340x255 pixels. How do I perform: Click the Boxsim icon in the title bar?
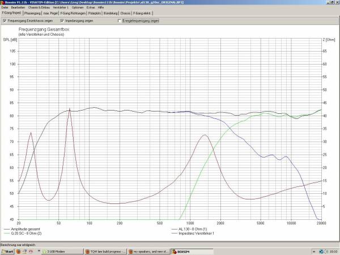click(x=2, y=2)
